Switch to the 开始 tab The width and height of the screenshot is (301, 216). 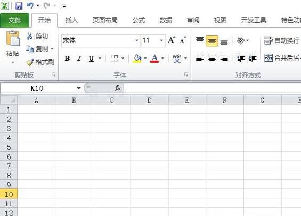[x=44, y=20]
